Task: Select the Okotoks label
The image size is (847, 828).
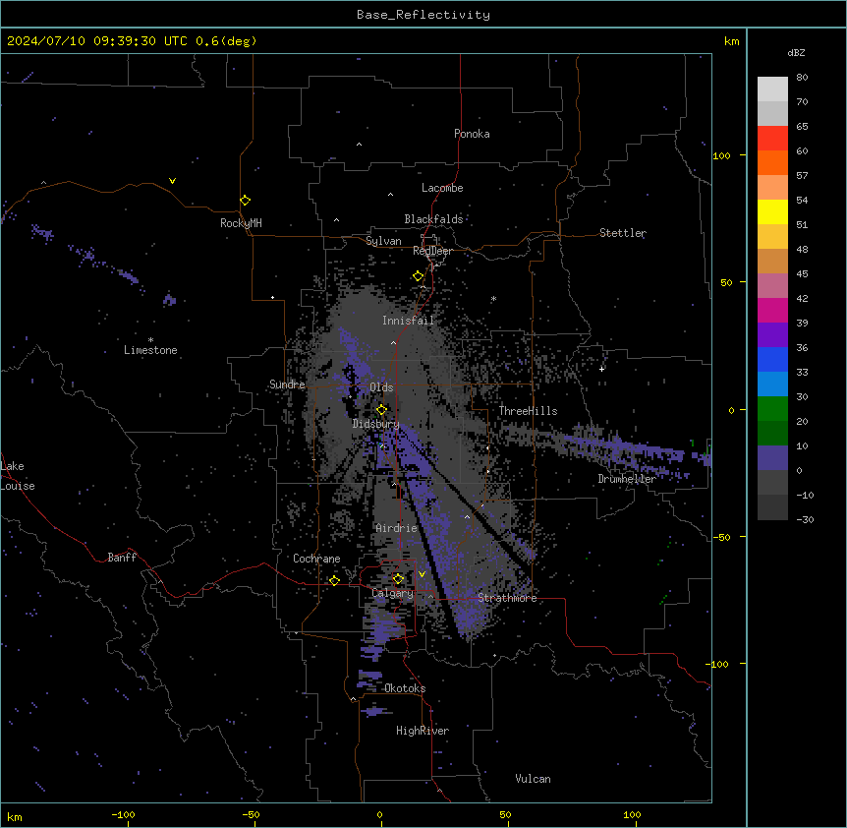Action: point(405,688)
